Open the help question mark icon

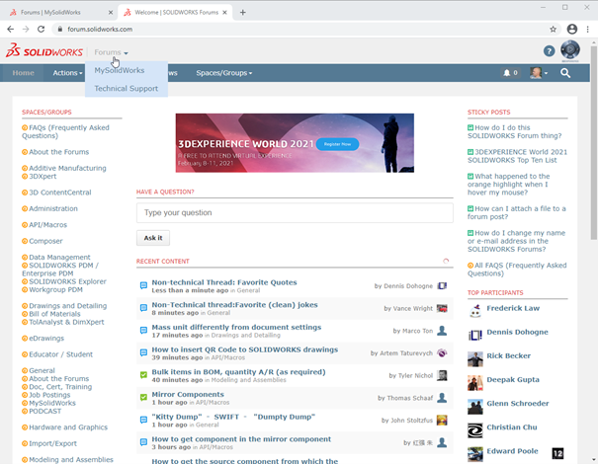pos(549,51)
